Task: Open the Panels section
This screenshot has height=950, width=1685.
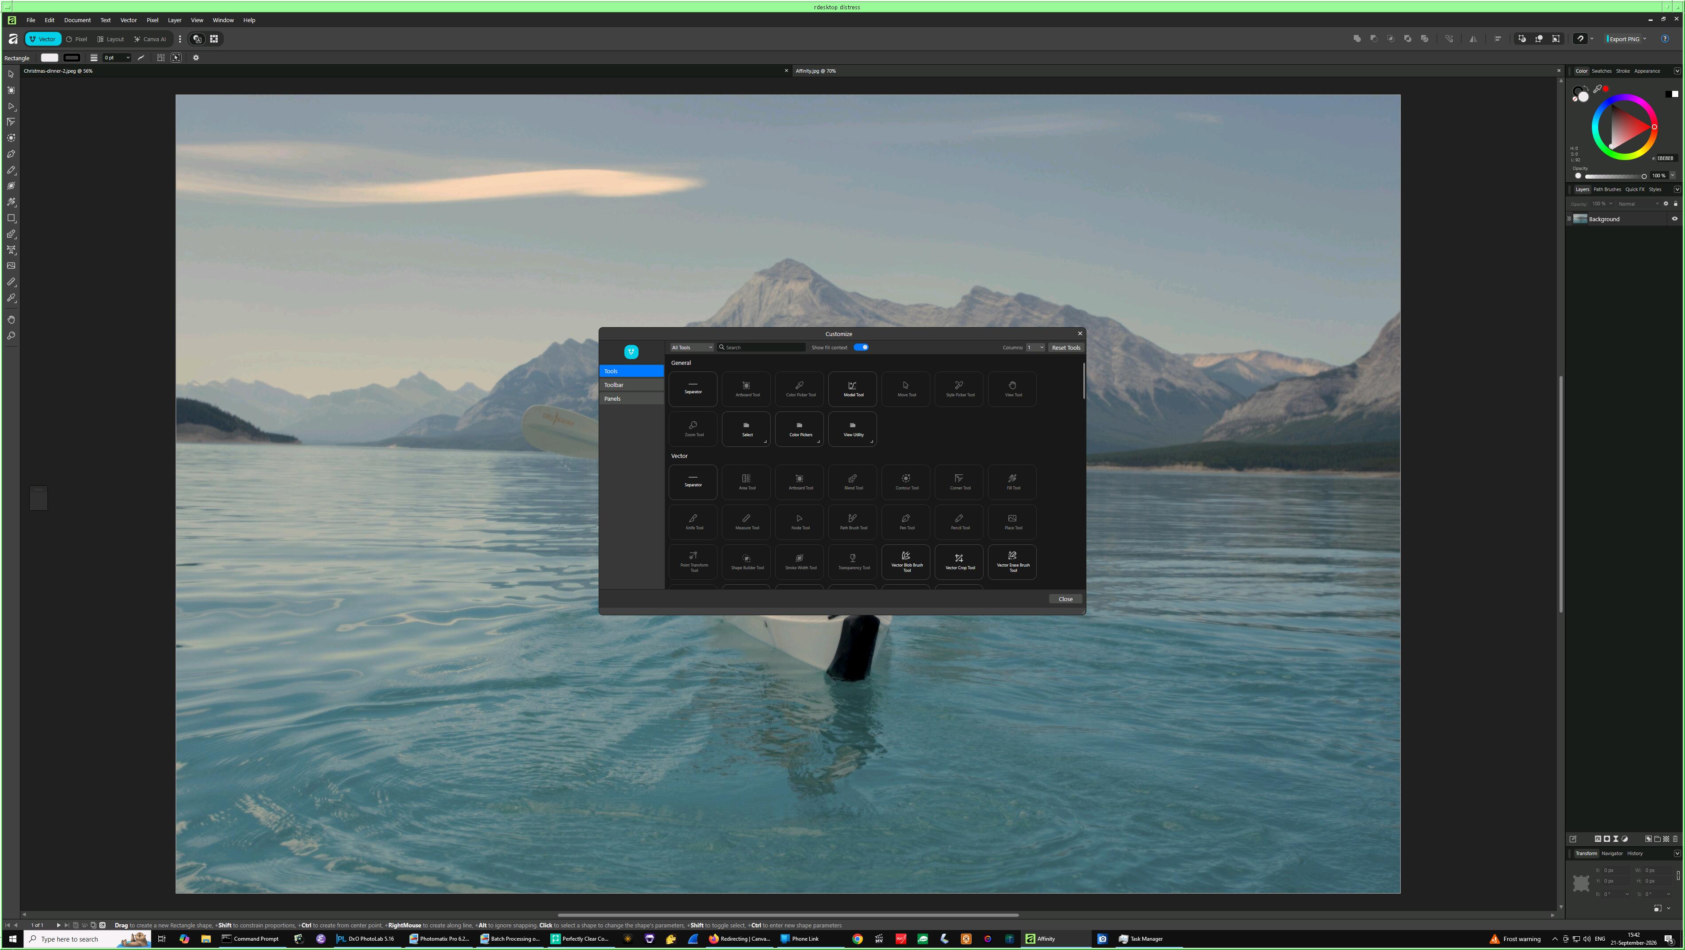Action: click(631, 398)
